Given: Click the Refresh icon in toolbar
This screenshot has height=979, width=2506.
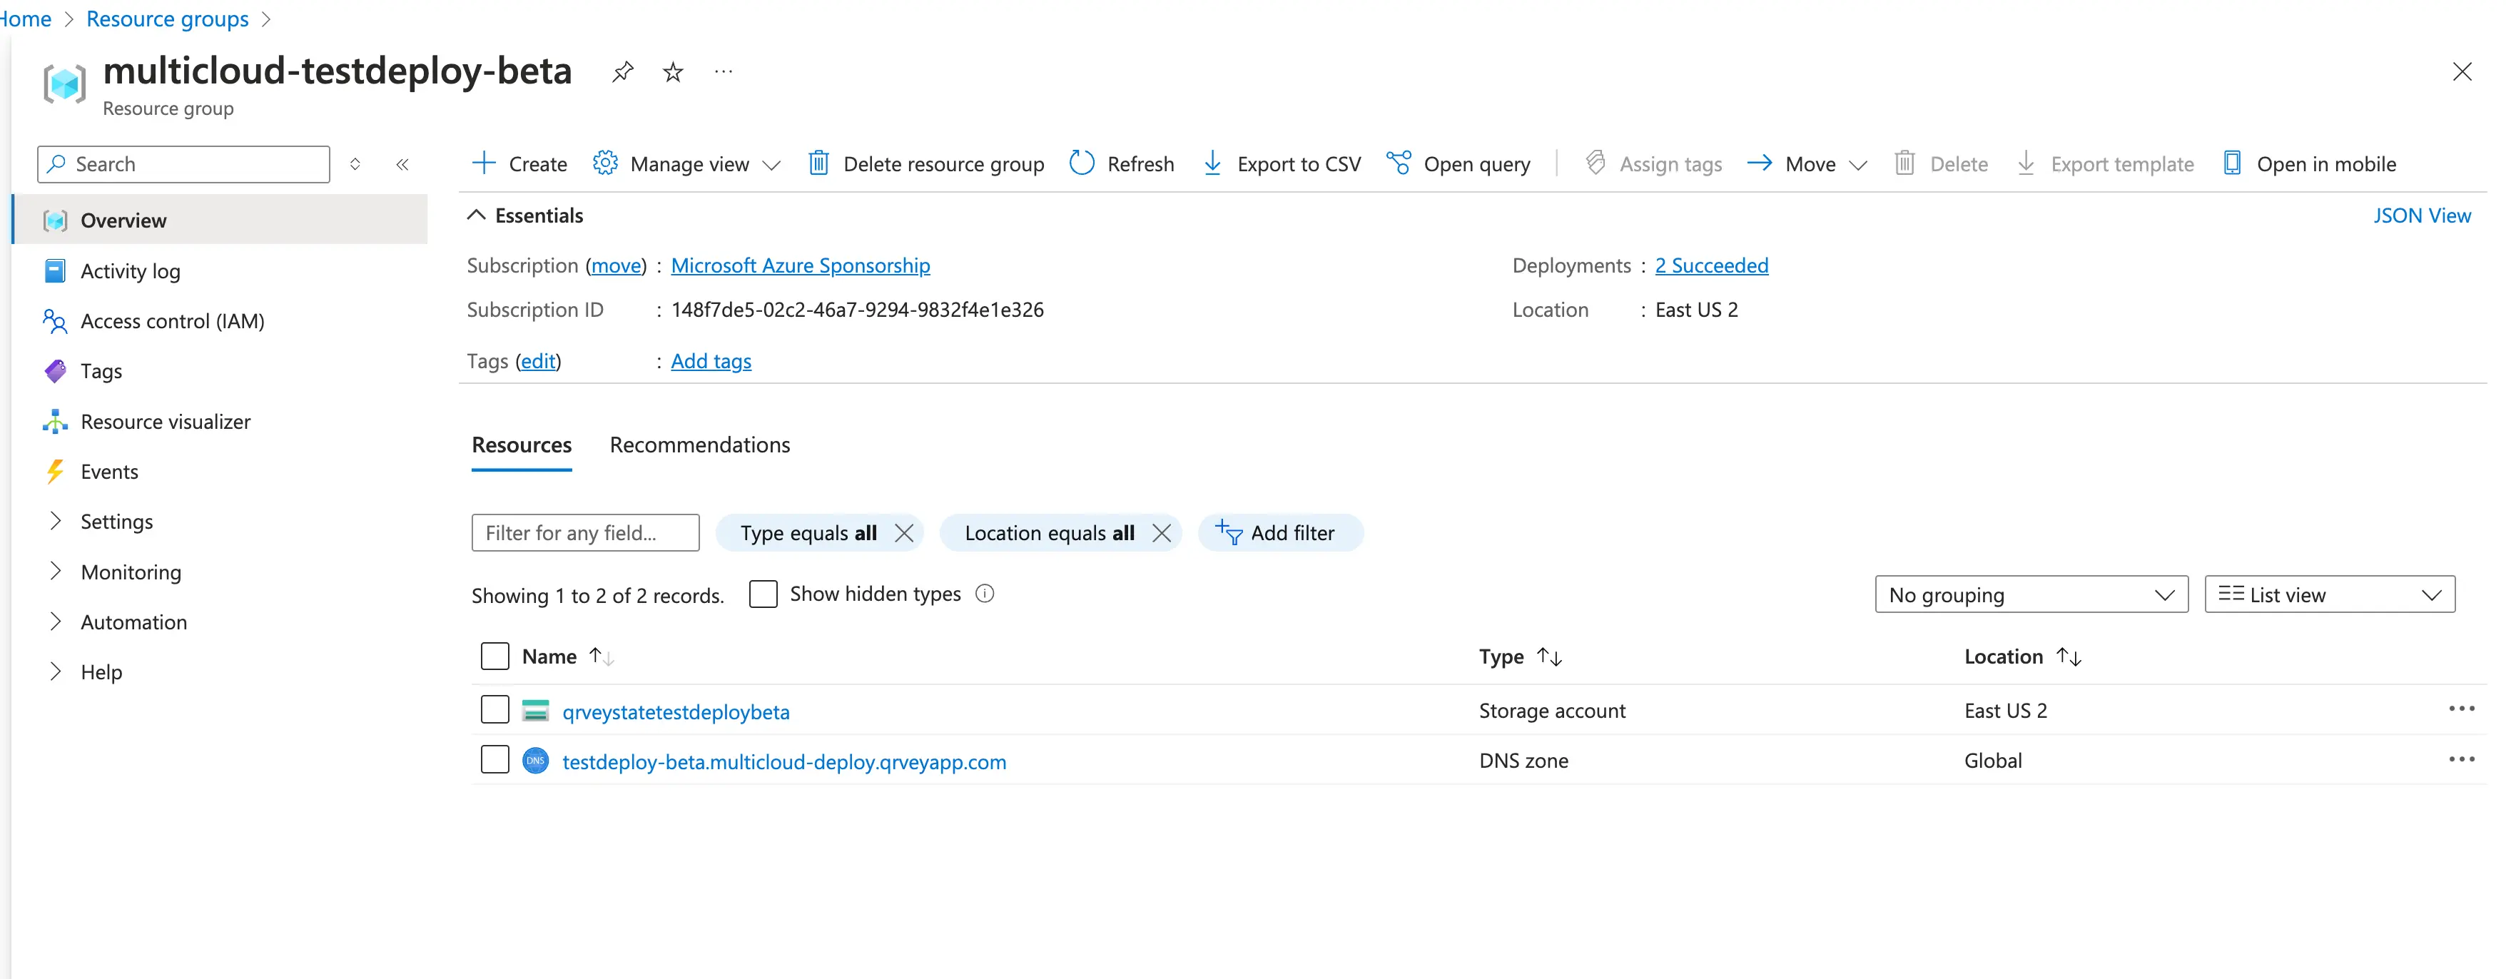Looking at the screenshot, I should point(1082,163).
